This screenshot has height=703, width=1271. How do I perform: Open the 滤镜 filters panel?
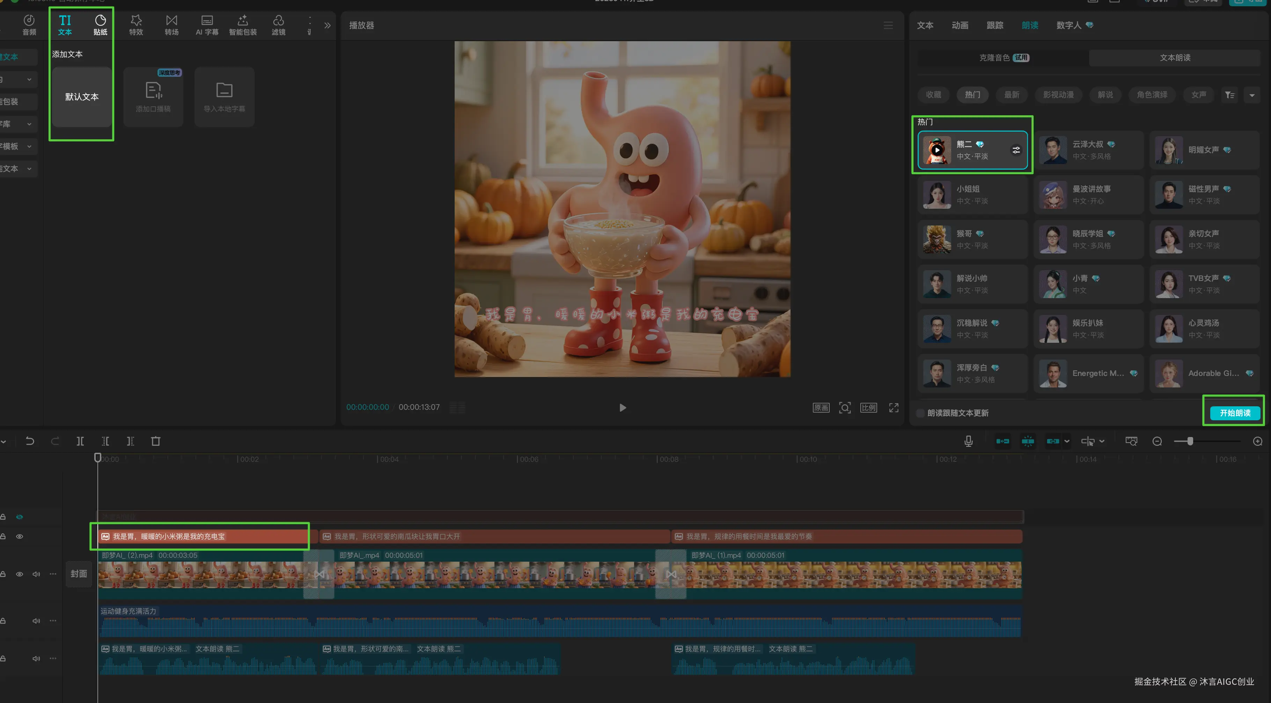coord(278,25)
